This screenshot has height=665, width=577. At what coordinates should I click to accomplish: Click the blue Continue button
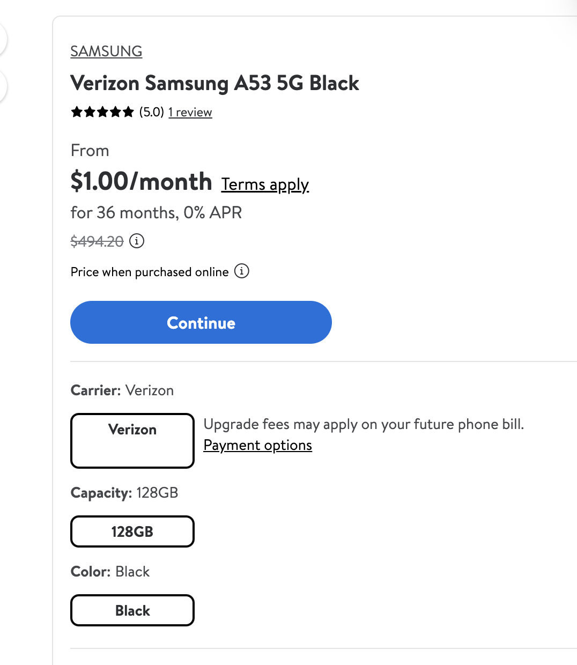point(201,322)
